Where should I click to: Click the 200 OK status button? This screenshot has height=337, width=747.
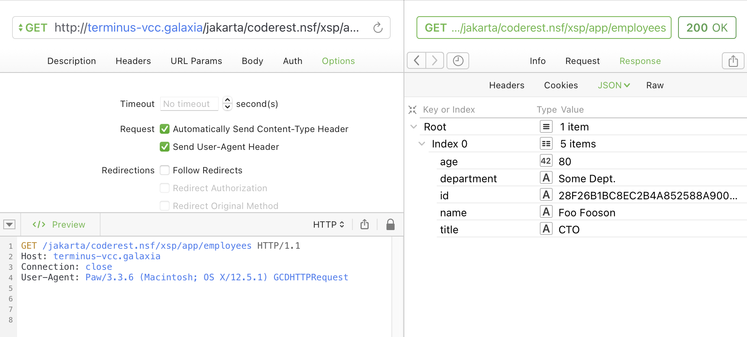707,28
